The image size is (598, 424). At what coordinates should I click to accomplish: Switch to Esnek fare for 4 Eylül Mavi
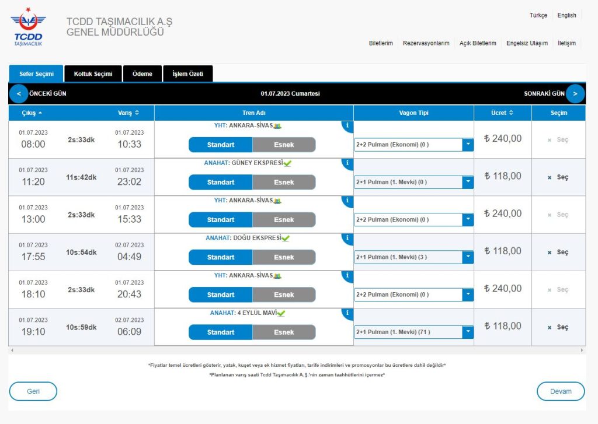[284, 332]
